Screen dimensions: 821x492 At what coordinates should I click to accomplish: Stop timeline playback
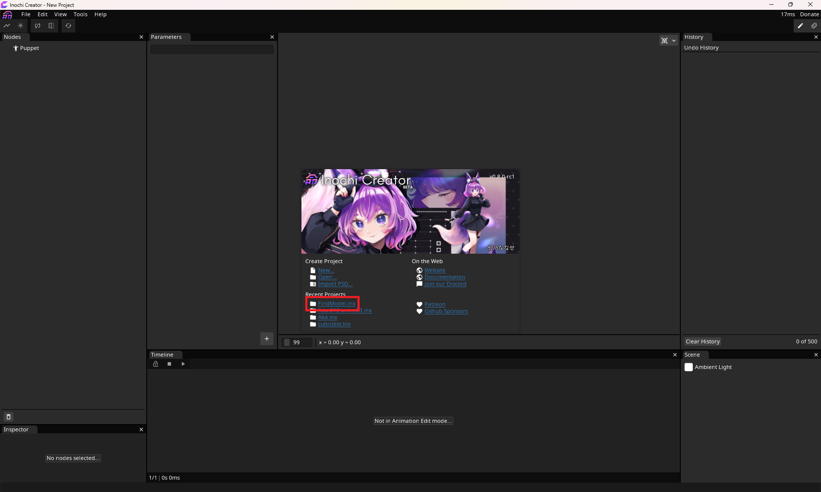(x=169, y=364)
